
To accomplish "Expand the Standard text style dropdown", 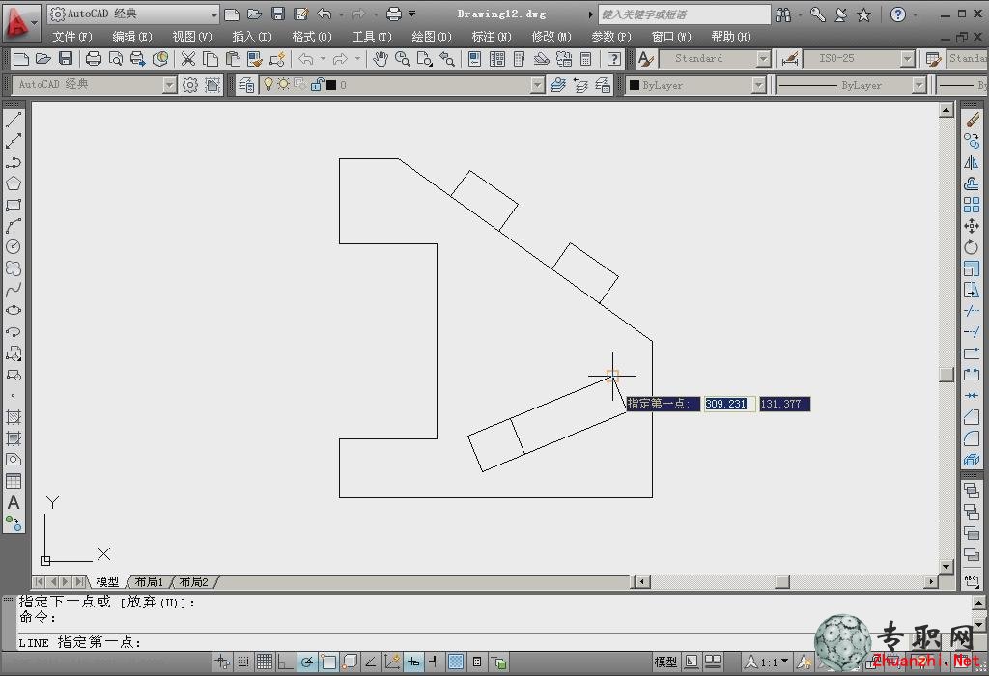I will point(763,59).
